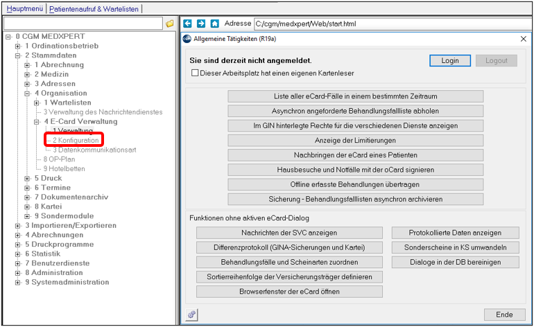Image resolution: width=534 pixels, height=327 pixels.
Task: Select 7 Benutzerdienste in the tree
Action: tap(57, 263)
